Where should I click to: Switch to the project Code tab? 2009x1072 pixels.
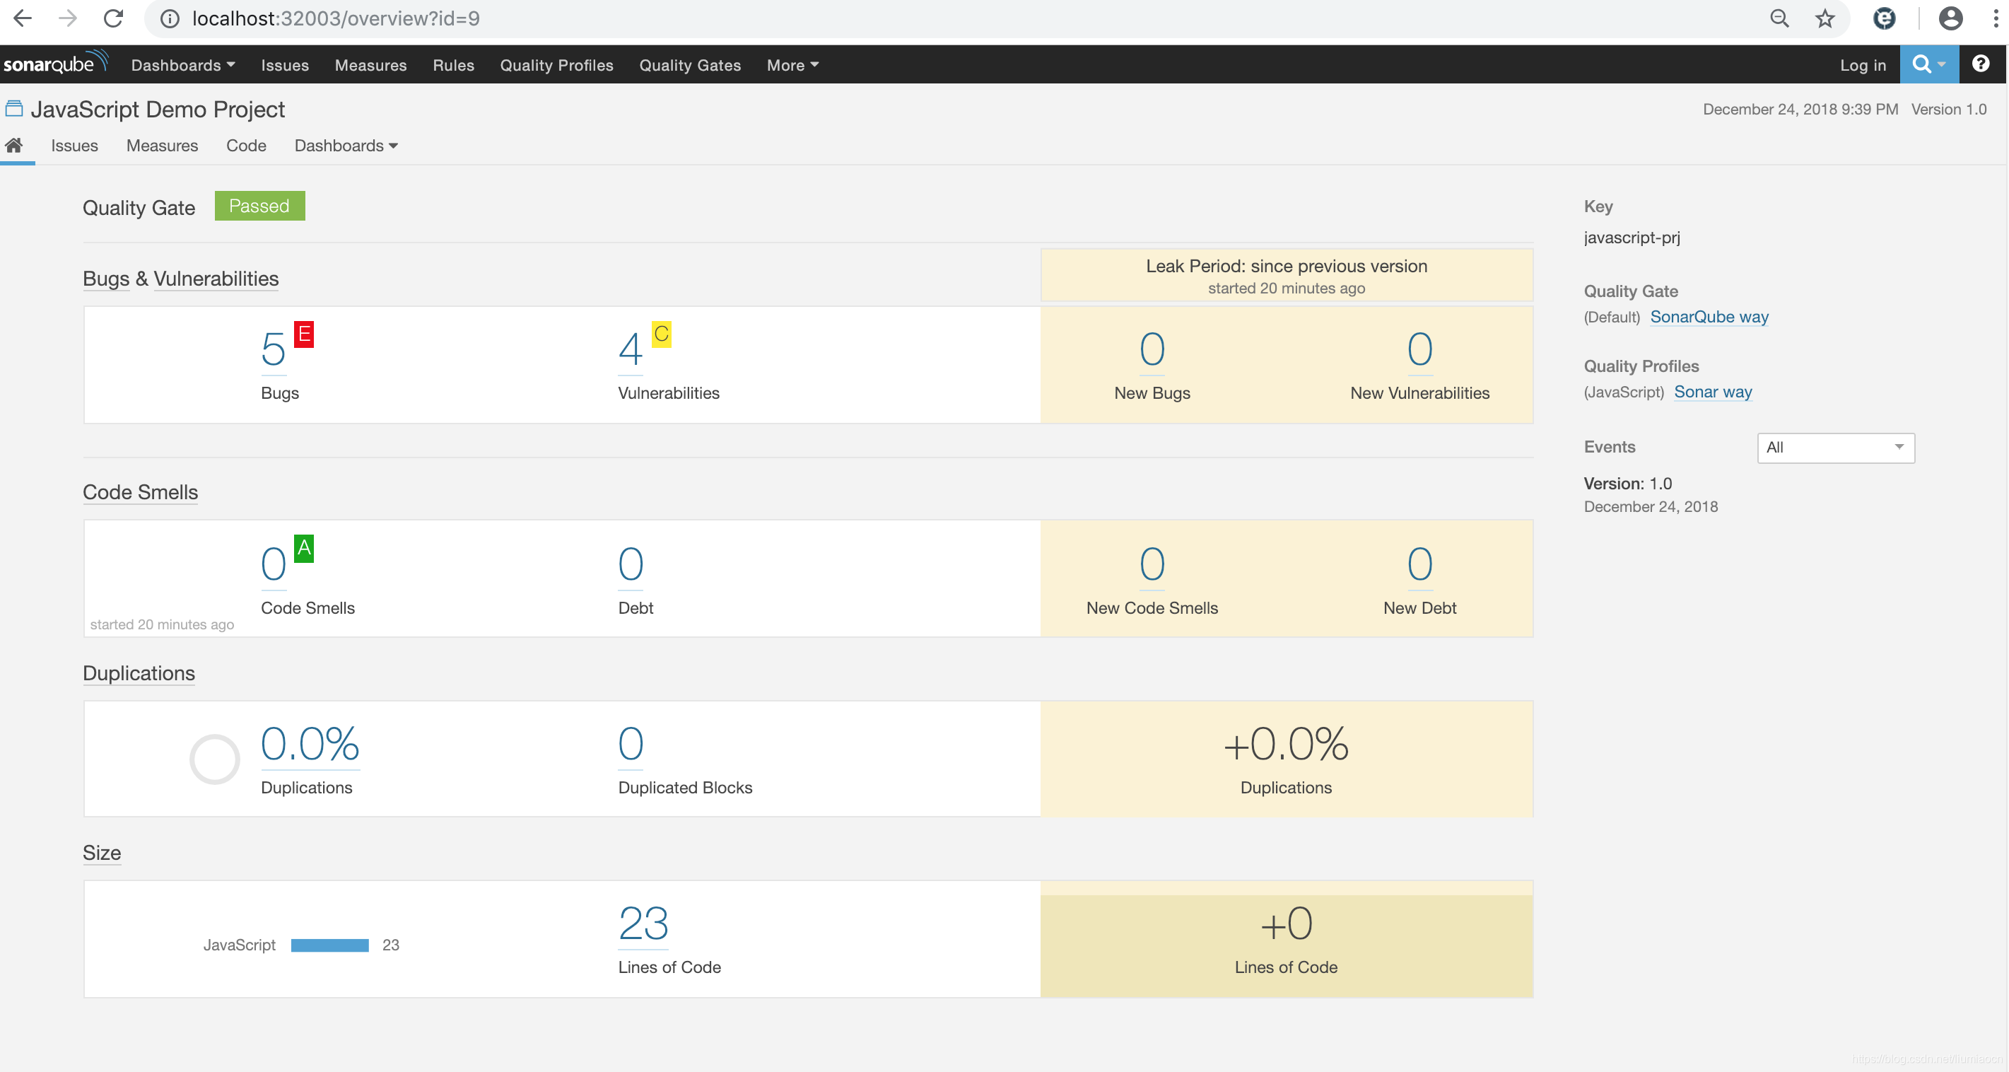tap(246, 145)
